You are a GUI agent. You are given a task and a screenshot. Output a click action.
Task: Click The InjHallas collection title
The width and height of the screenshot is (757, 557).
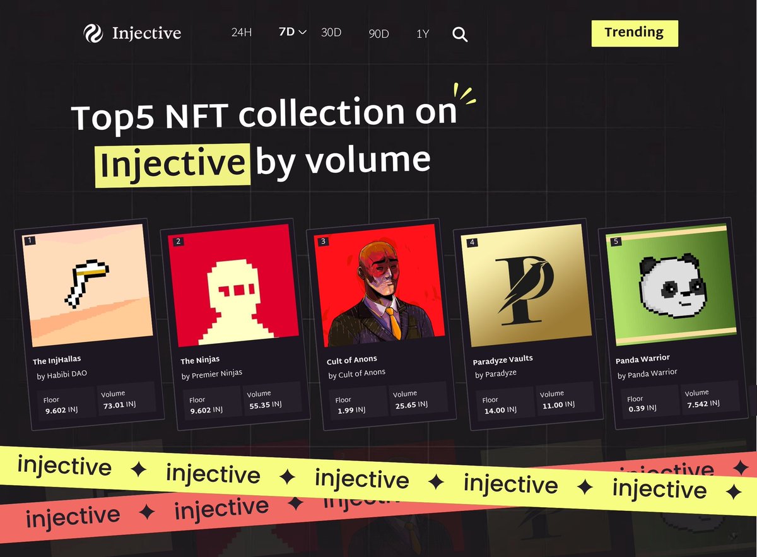click(x=57, y=361)
